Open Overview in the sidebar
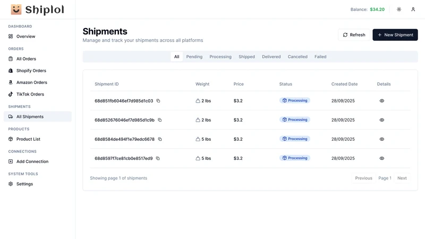Screen dimensions: 425x239 click(x=38, y=36)
